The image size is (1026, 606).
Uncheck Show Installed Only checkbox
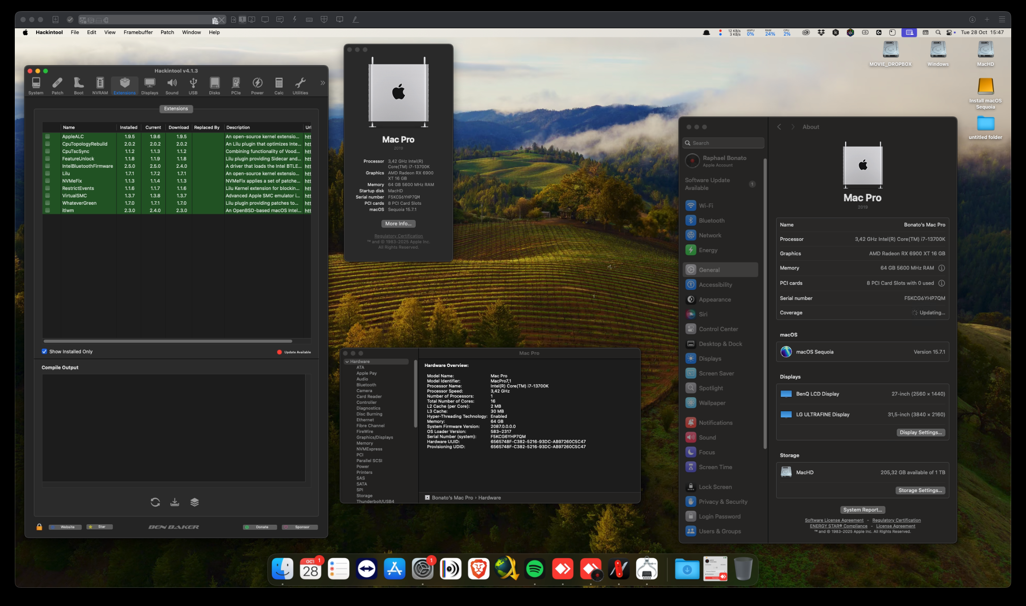point(44,351)
